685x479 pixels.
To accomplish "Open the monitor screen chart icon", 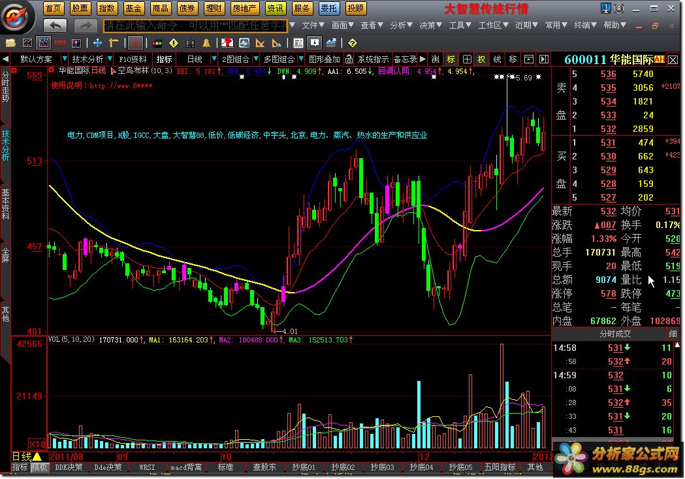I will tap(244, 43).
